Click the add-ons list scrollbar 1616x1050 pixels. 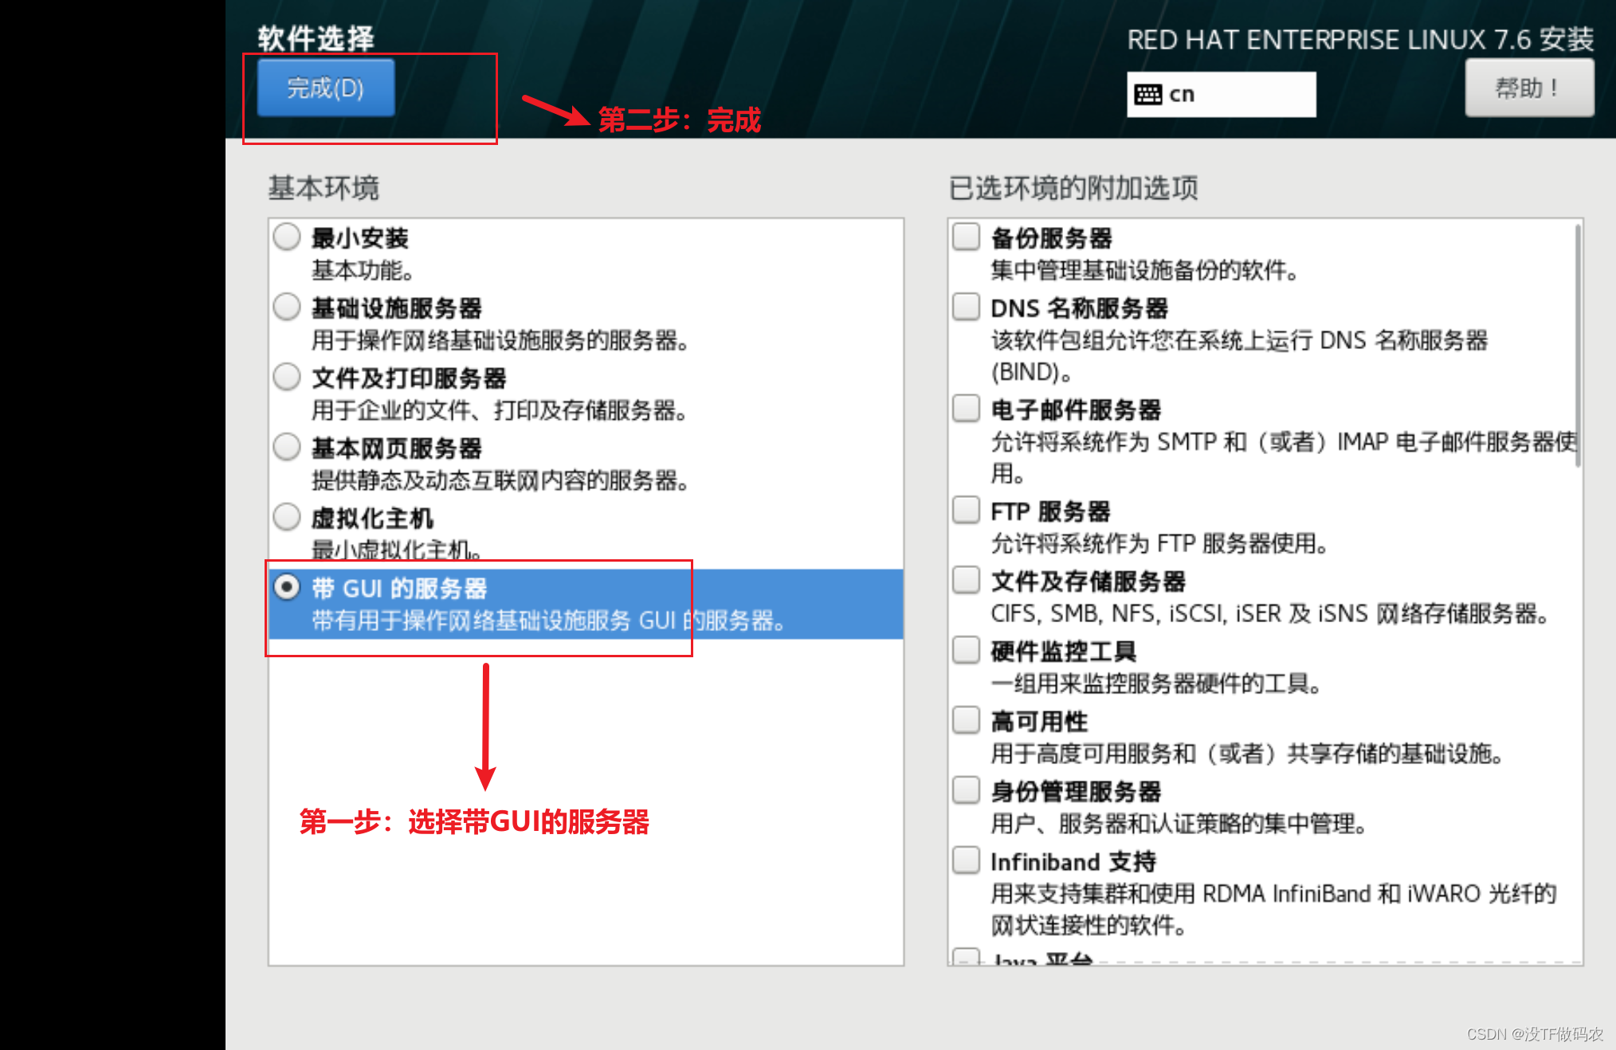[1577, 347]
